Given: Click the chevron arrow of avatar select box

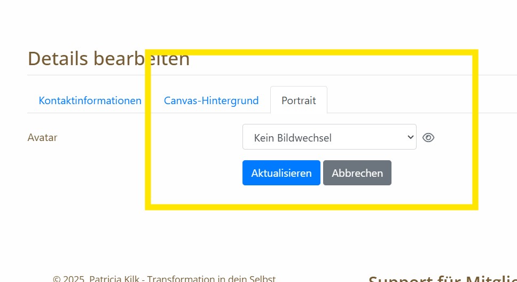Looking at the screenshot, I should click(x=410, y=137).
